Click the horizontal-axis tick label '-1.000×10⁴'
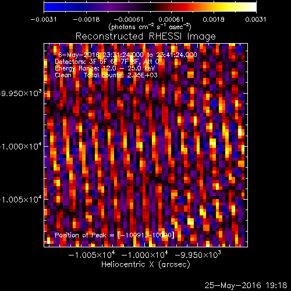Image resolution: width=291 pixels, height=291 pixels. 145,255
